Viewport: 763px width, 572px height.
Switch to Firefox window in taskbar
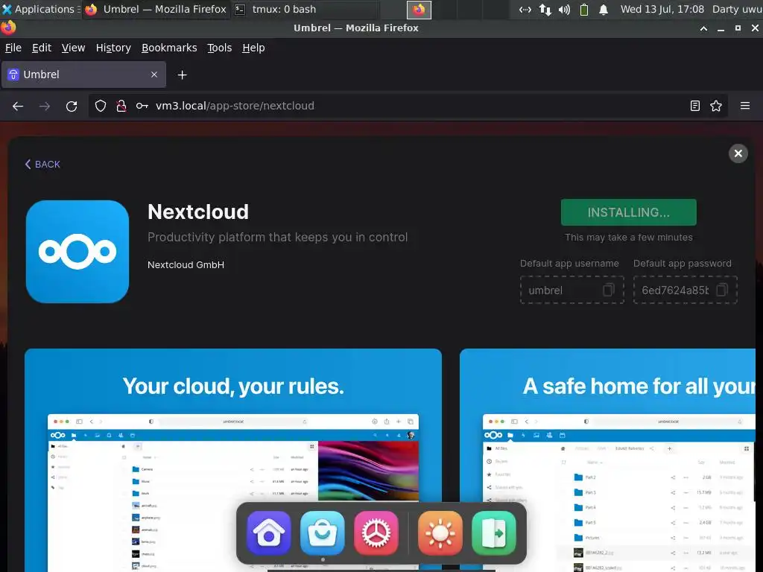click(156, 9)
